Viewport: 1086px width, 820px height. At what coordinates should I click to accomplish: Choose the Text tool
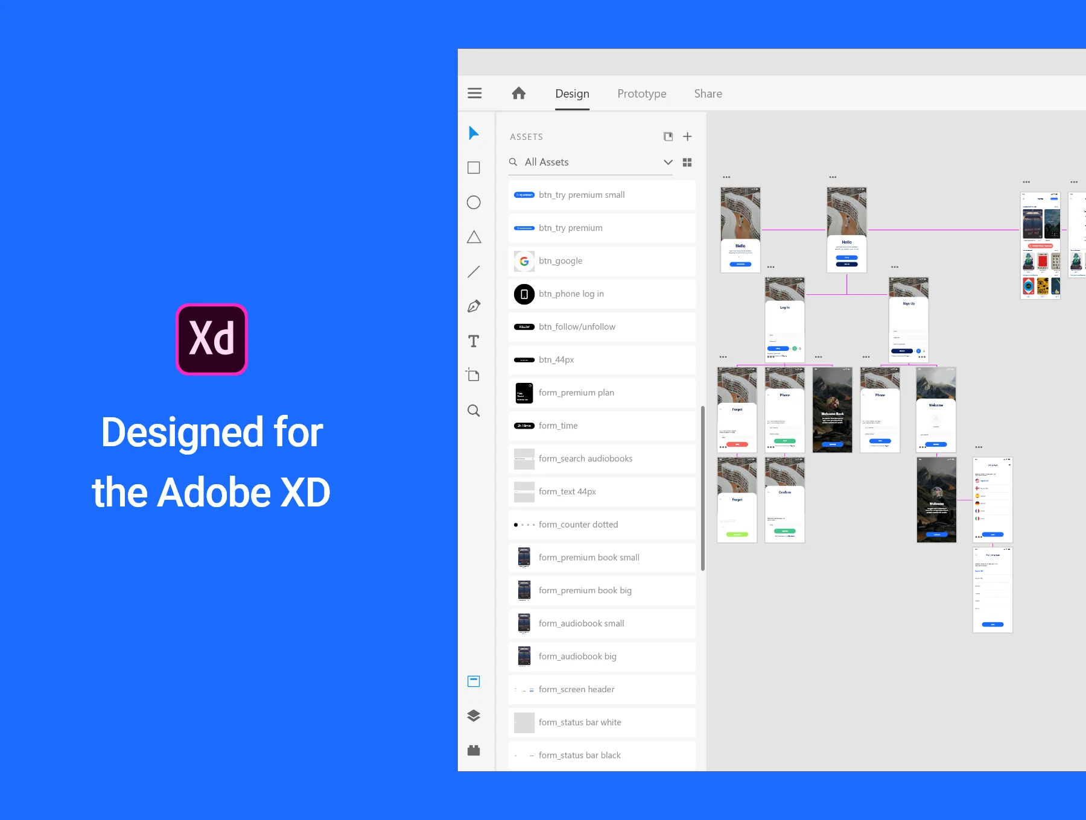pos(474,341)
